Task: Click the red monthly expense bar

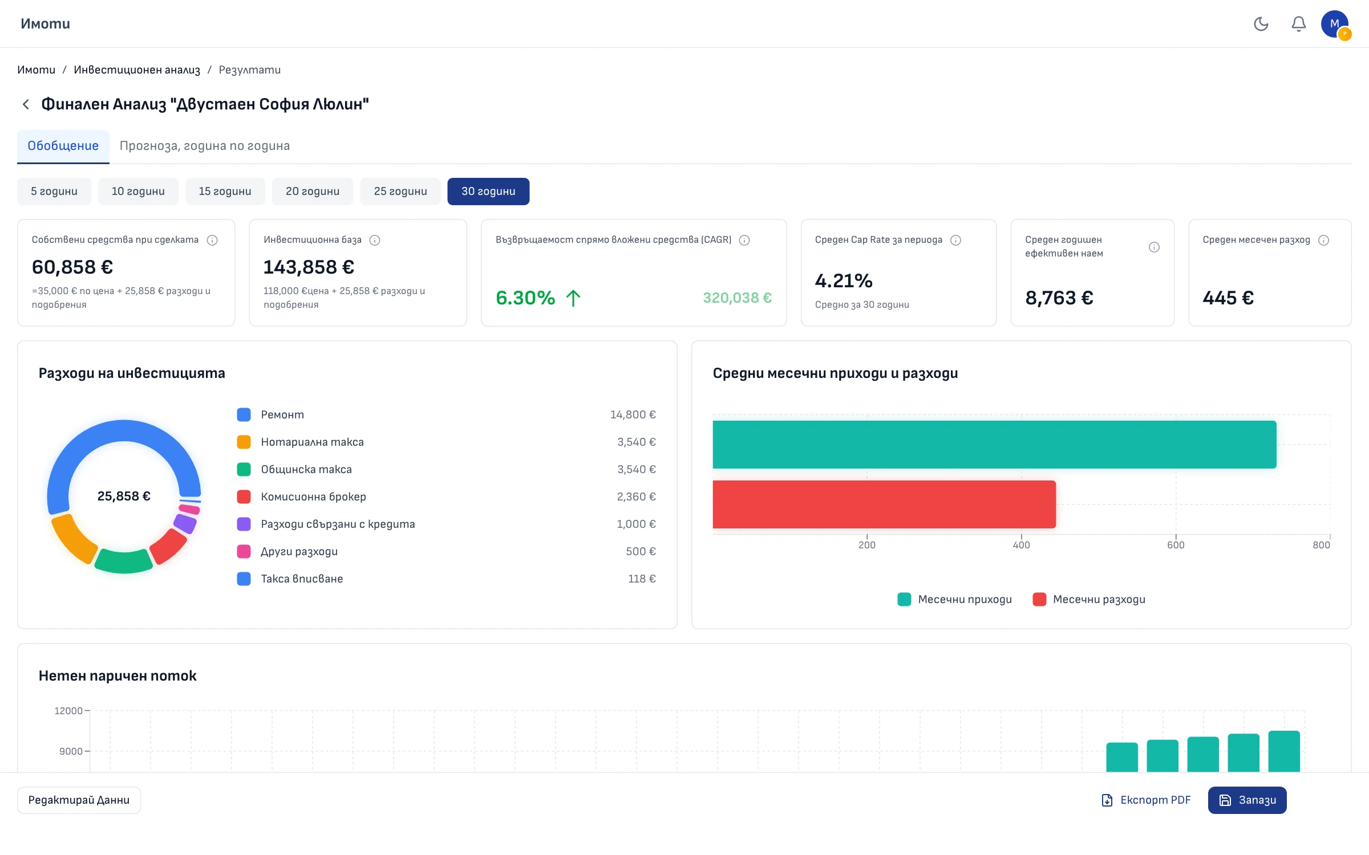Action: [884, 504]
